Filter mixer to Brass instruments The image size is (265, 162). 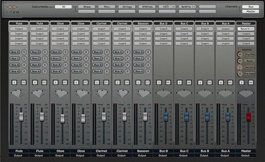coord(87,7)
